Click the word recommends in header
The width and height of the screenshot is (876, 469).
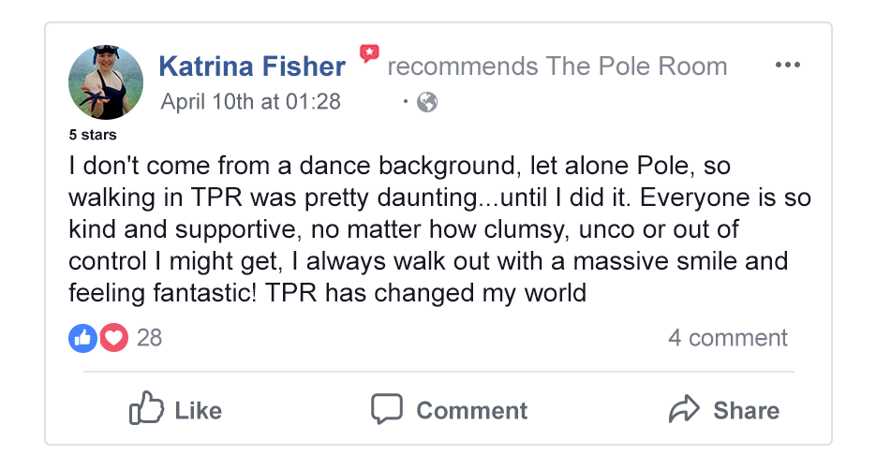point(462,66)
